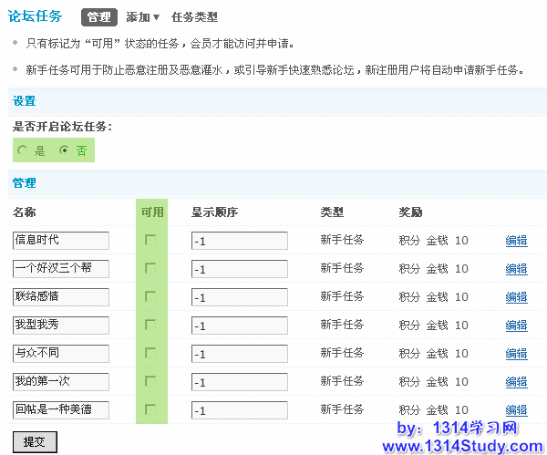Open 编辑 link for 一个好汉三个帮
The width and height of the screenshot is (547, 455).
click(516, 269)
